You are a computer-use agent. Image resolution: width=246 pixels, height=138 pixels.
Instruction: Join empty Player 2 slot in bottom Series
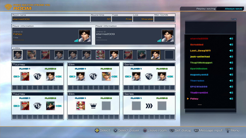[162, 106]
